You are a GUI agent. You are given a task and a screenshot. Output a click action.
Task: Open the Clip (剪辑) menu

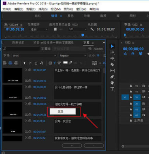coord(31,9)
